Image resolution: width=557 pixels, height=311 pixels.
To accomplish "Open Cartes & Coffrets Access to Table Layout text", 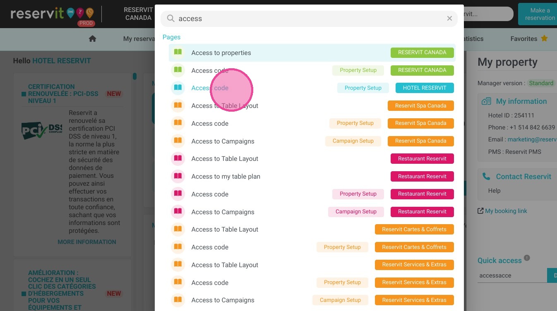I will 225,229.
